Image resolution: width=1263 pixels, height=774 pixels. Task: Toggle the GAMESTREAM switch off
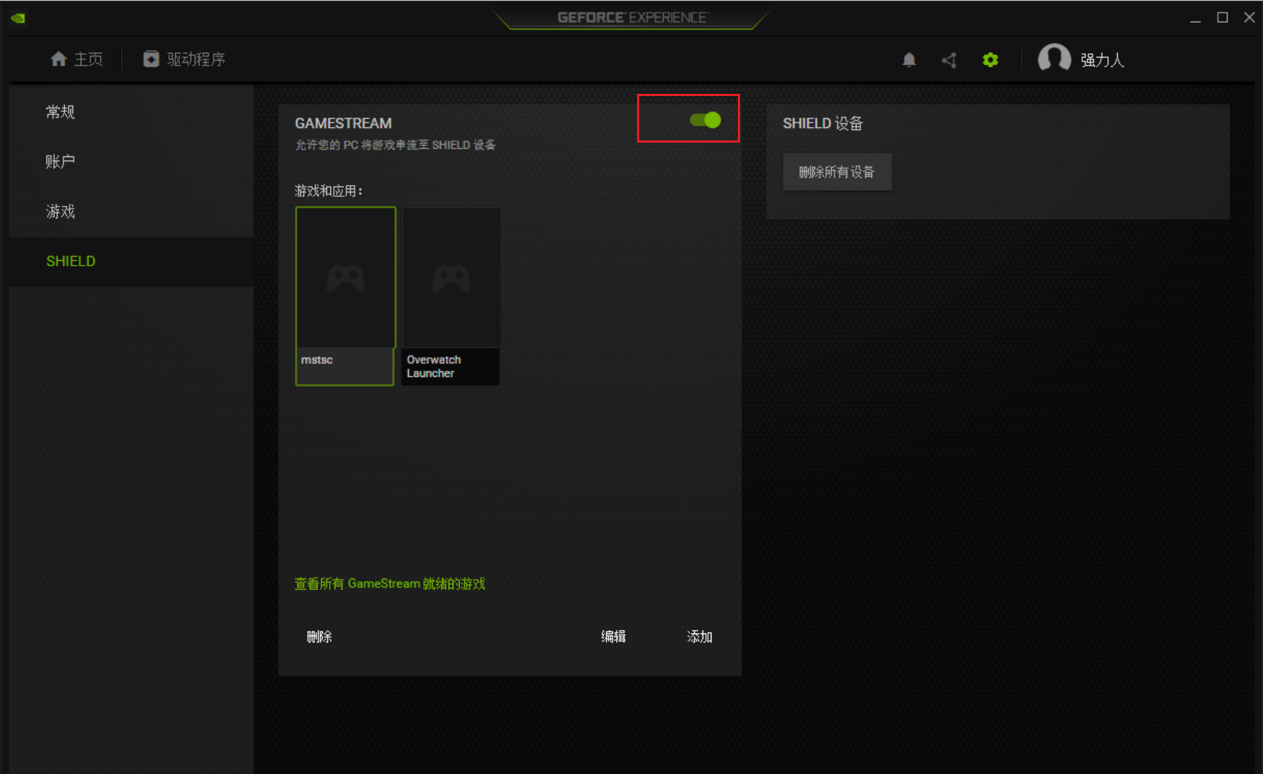coord(705,120)
